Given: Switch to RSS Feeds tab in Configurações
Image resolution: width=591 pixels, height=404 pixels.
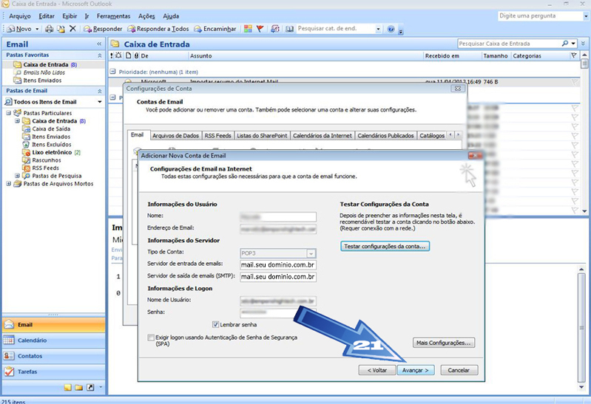Looking at the screenshot, I should tap(218, 136).
